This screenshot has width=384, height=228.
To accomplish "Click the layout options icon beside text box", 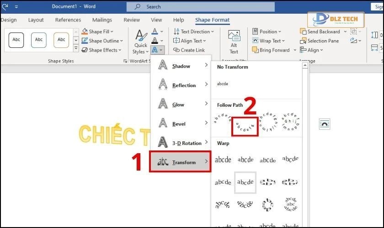I will 324,124.
